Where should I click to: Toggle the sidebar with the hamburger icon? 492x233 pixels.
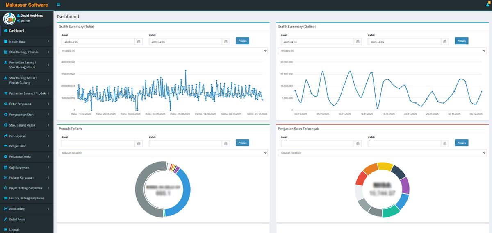click(58, 5)
